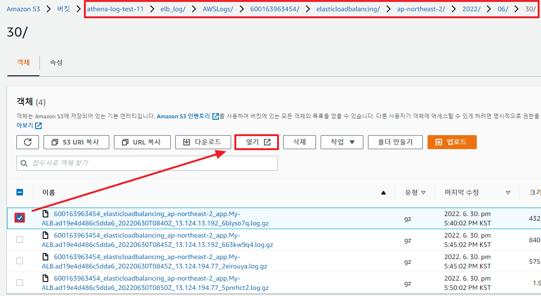Open athena-log-test-11 bucket breadcrumb
The image size is (541, 296).
[115, 9]
